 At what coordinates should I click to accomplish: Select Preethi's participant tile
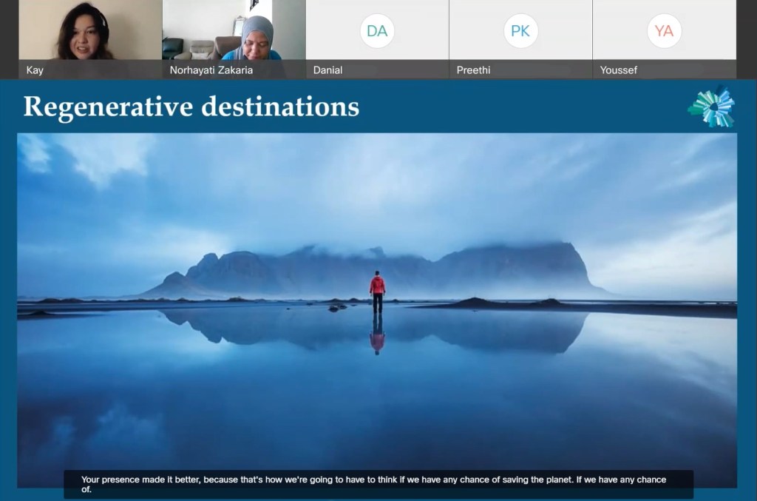[x=520, y=39]
